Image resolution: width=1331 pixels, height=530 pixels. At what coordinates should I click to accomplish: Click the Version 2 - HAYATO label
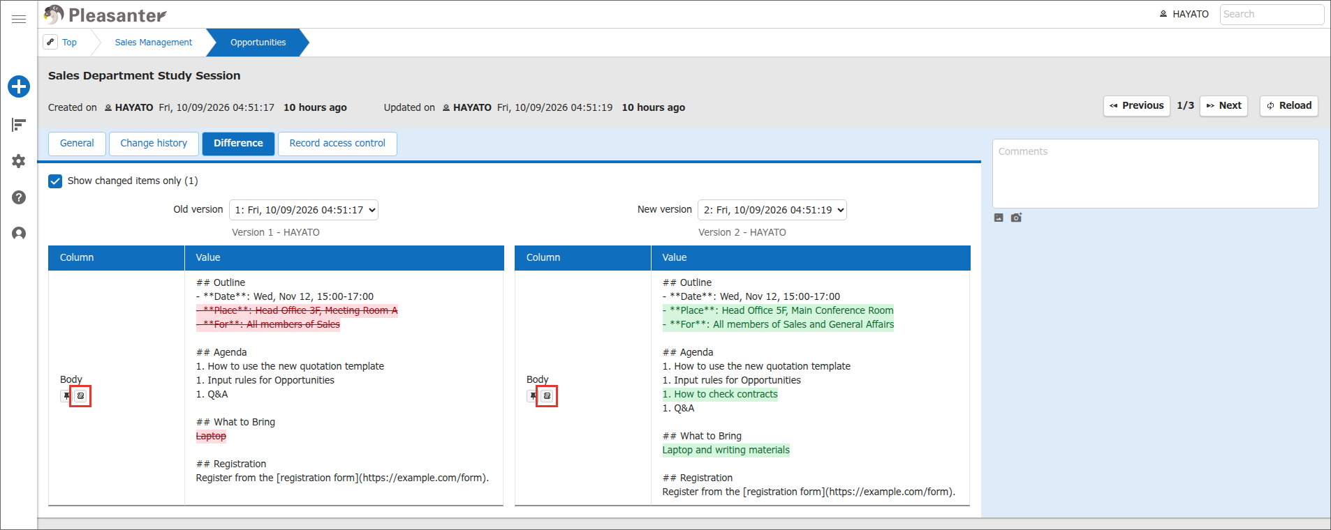click(x=742, y=232)
